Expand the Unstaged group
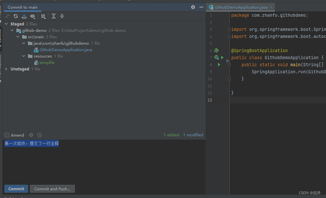 6,69
